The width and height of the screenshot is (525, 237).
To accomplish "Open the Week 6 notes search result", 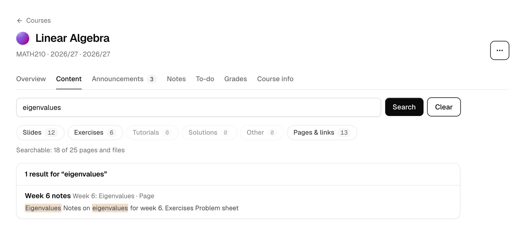I will click(x=238, y=202).
